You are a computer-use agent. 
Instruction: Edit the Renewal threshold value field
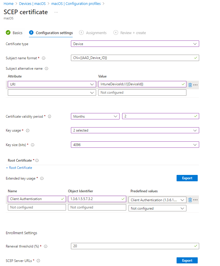tap(135, 246)
